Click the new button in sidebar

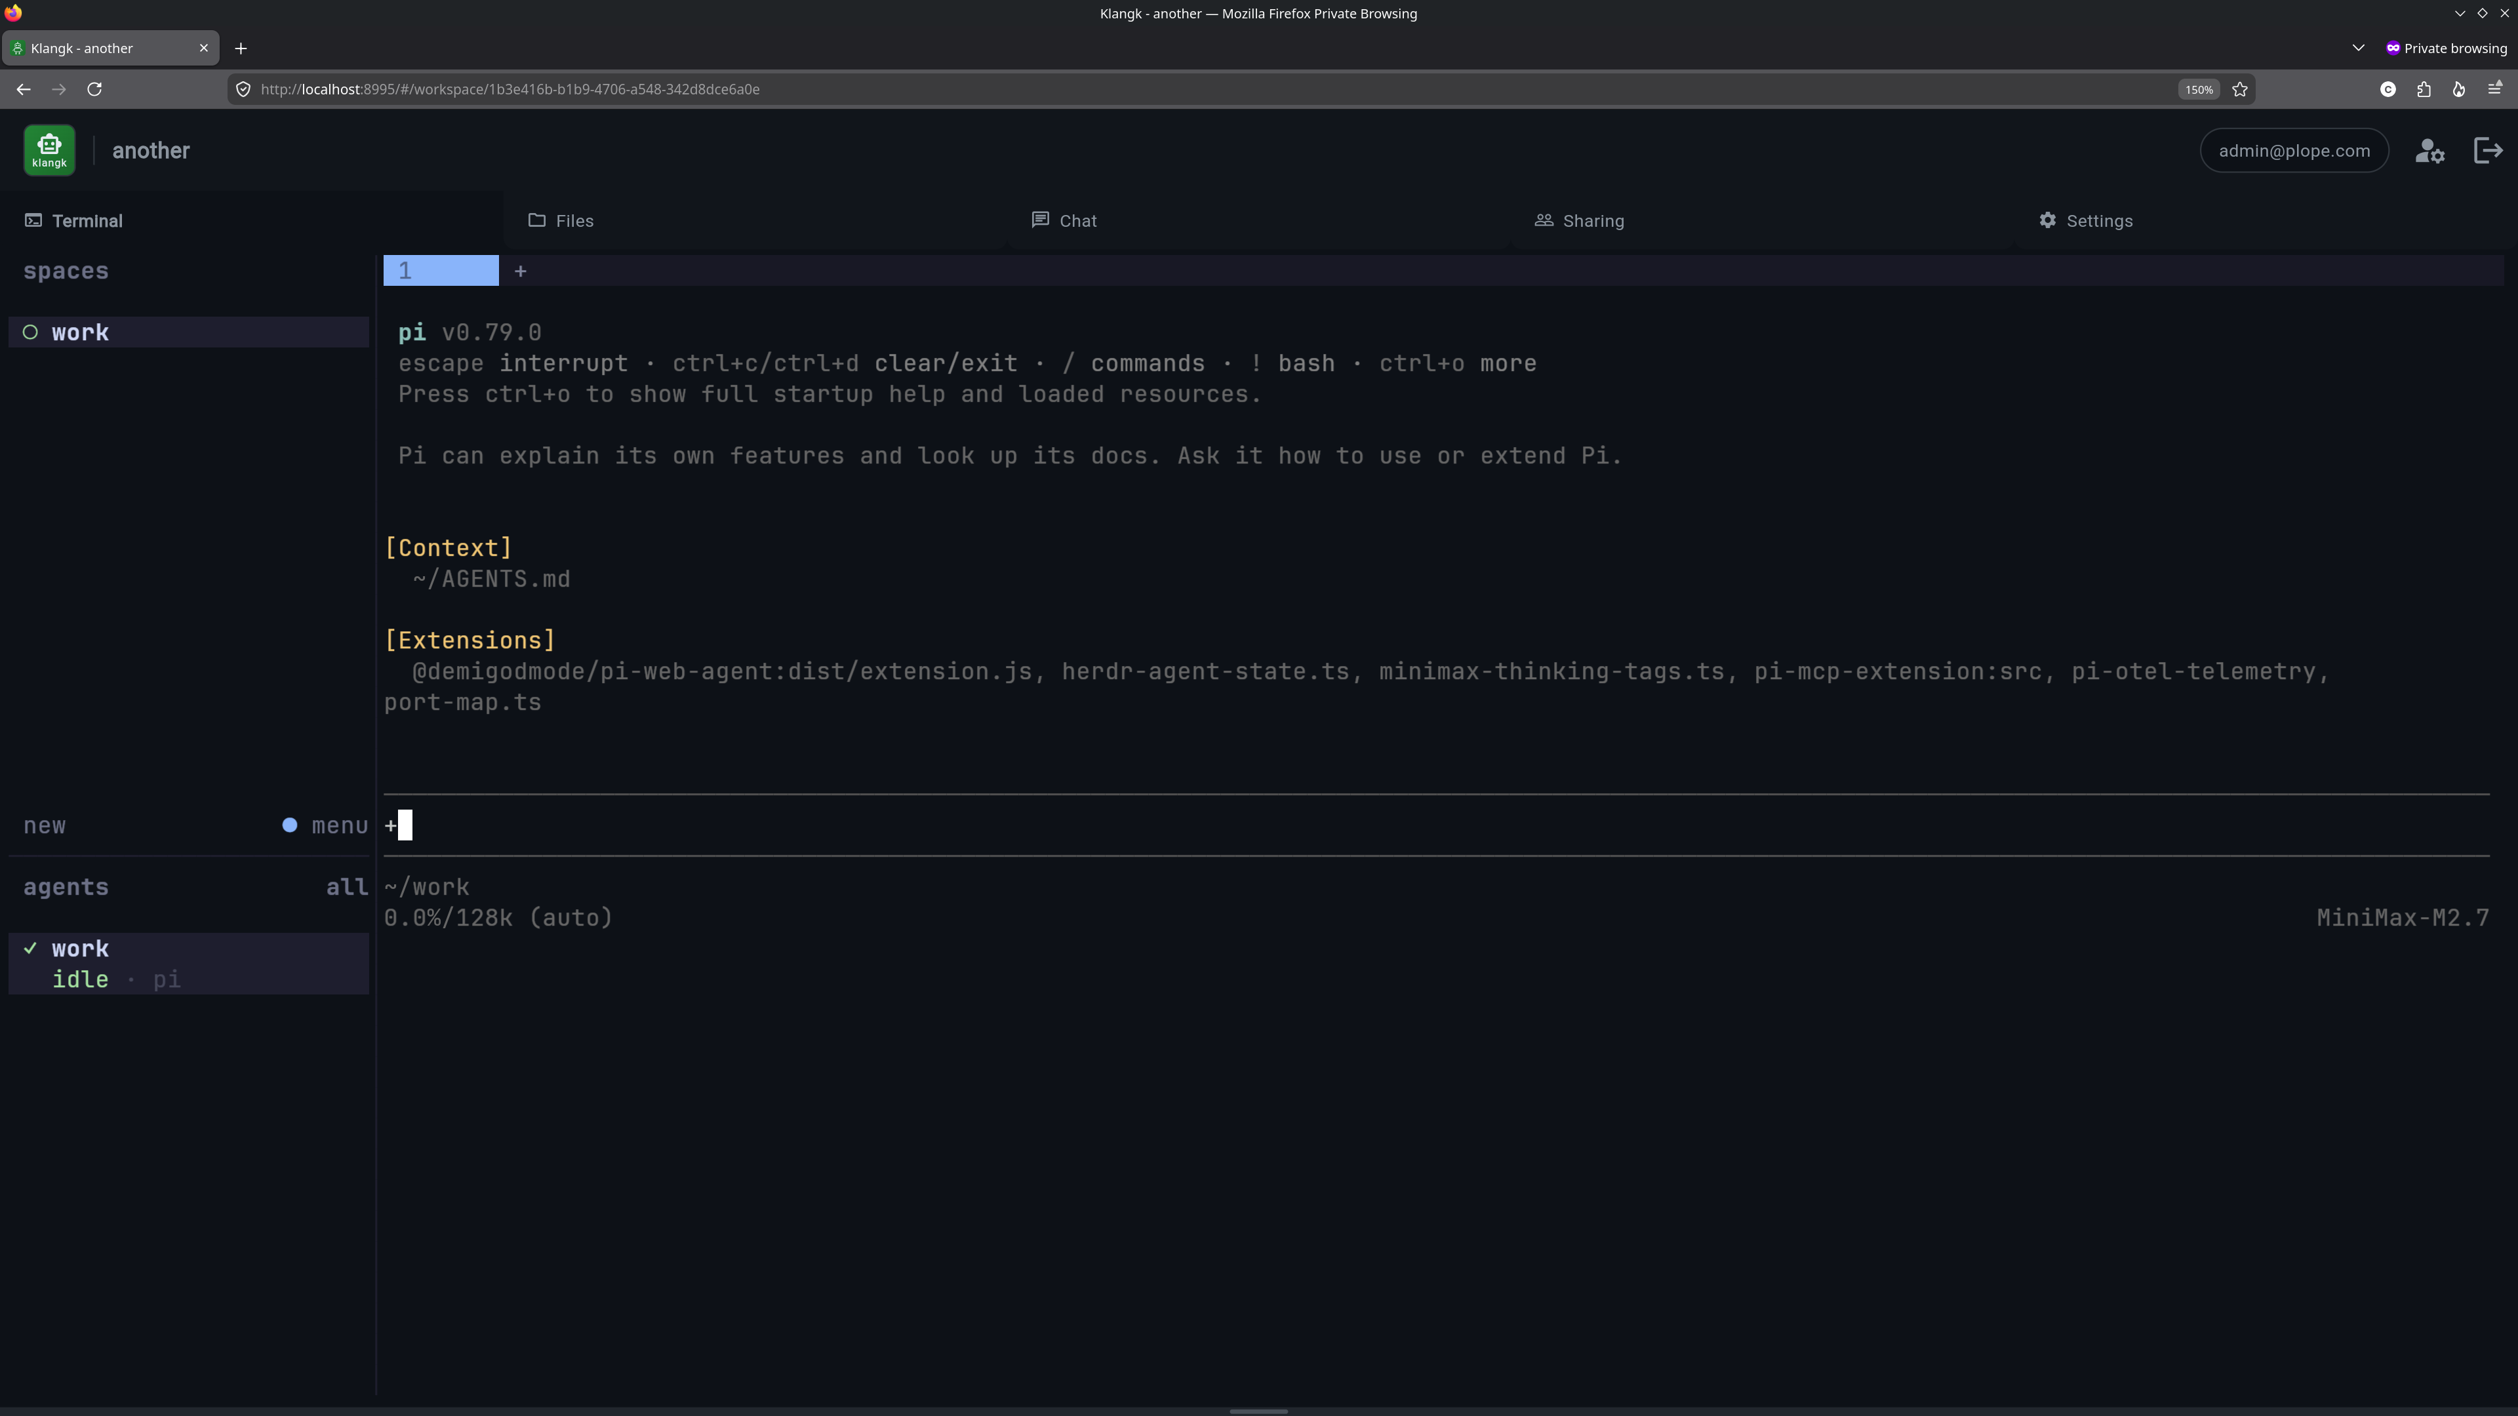pyautogui.click(x=45, y=826)
